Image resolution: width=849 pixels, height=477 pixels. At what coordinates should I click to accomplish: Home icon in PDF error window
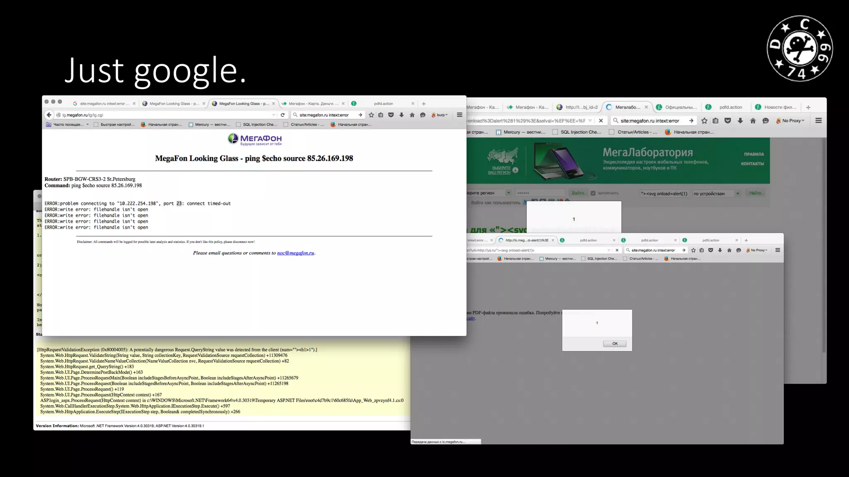point(729,250)
